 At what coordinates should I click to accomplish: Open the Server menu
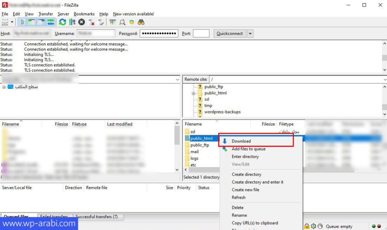tap(63, 14)
